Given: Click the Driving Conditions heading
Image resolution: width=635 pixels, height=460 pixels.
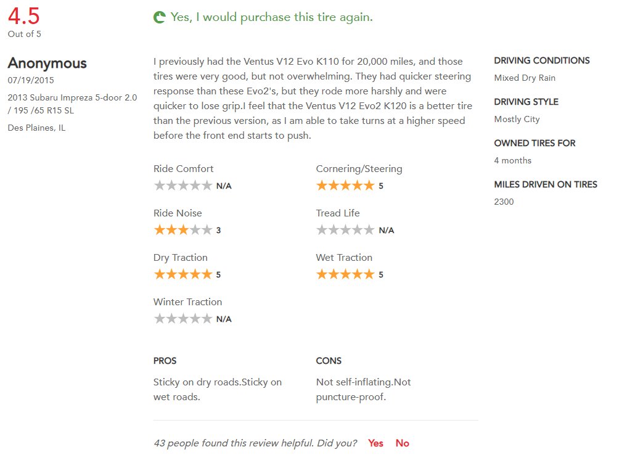Looking at the screenshot, I should (x=542, y=60).
